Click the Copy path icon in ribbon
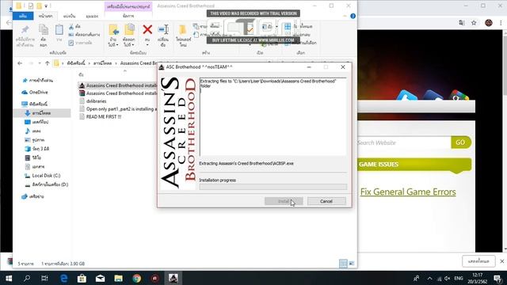The width and height of the screenshot is (507, 285). click(71, 35)
